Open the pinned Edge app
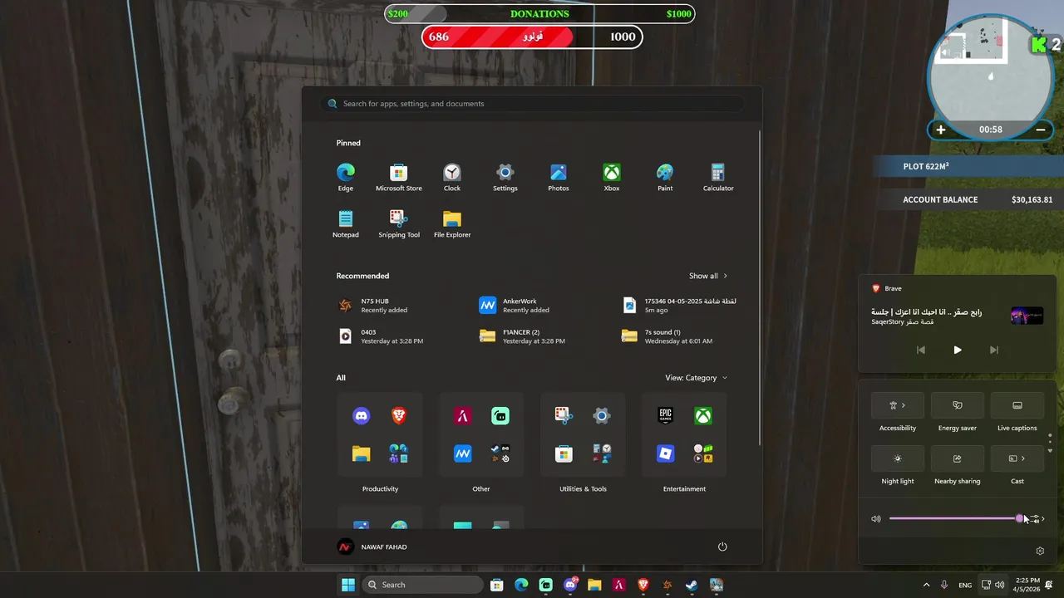 (x=346, y=177)
